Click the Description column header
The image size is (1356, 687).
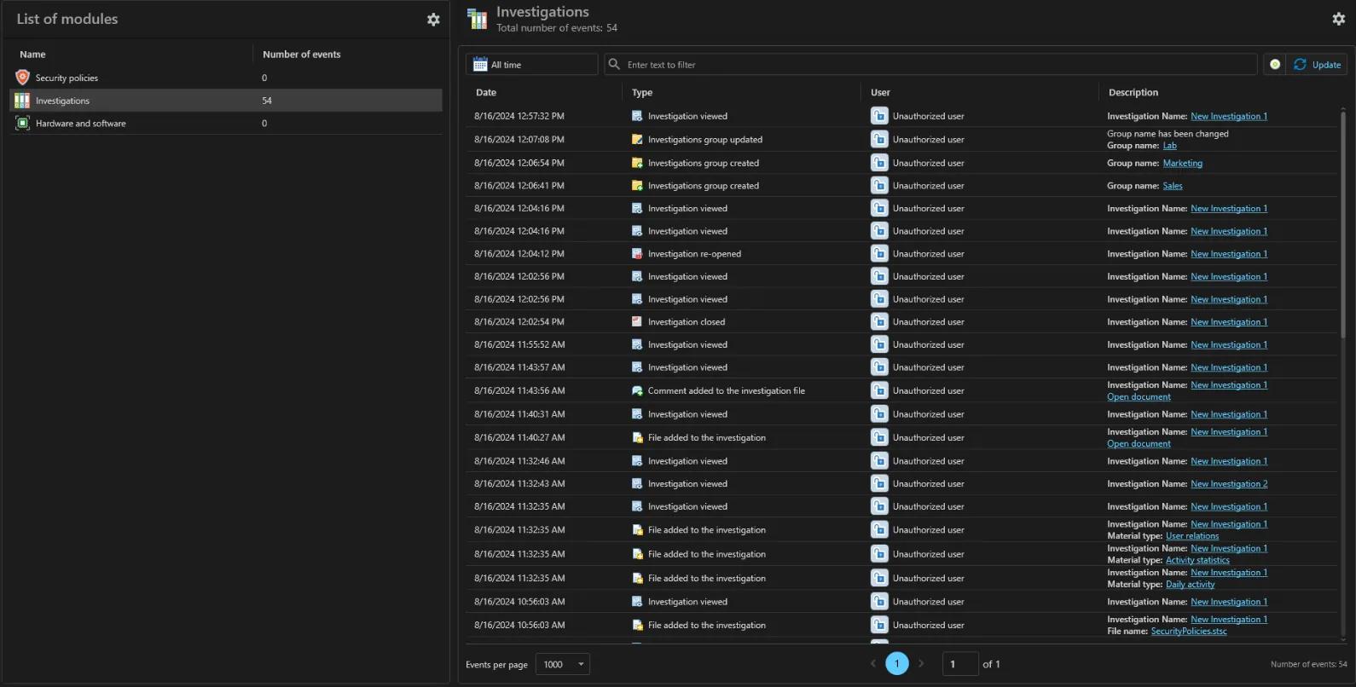coord(1133,92)
